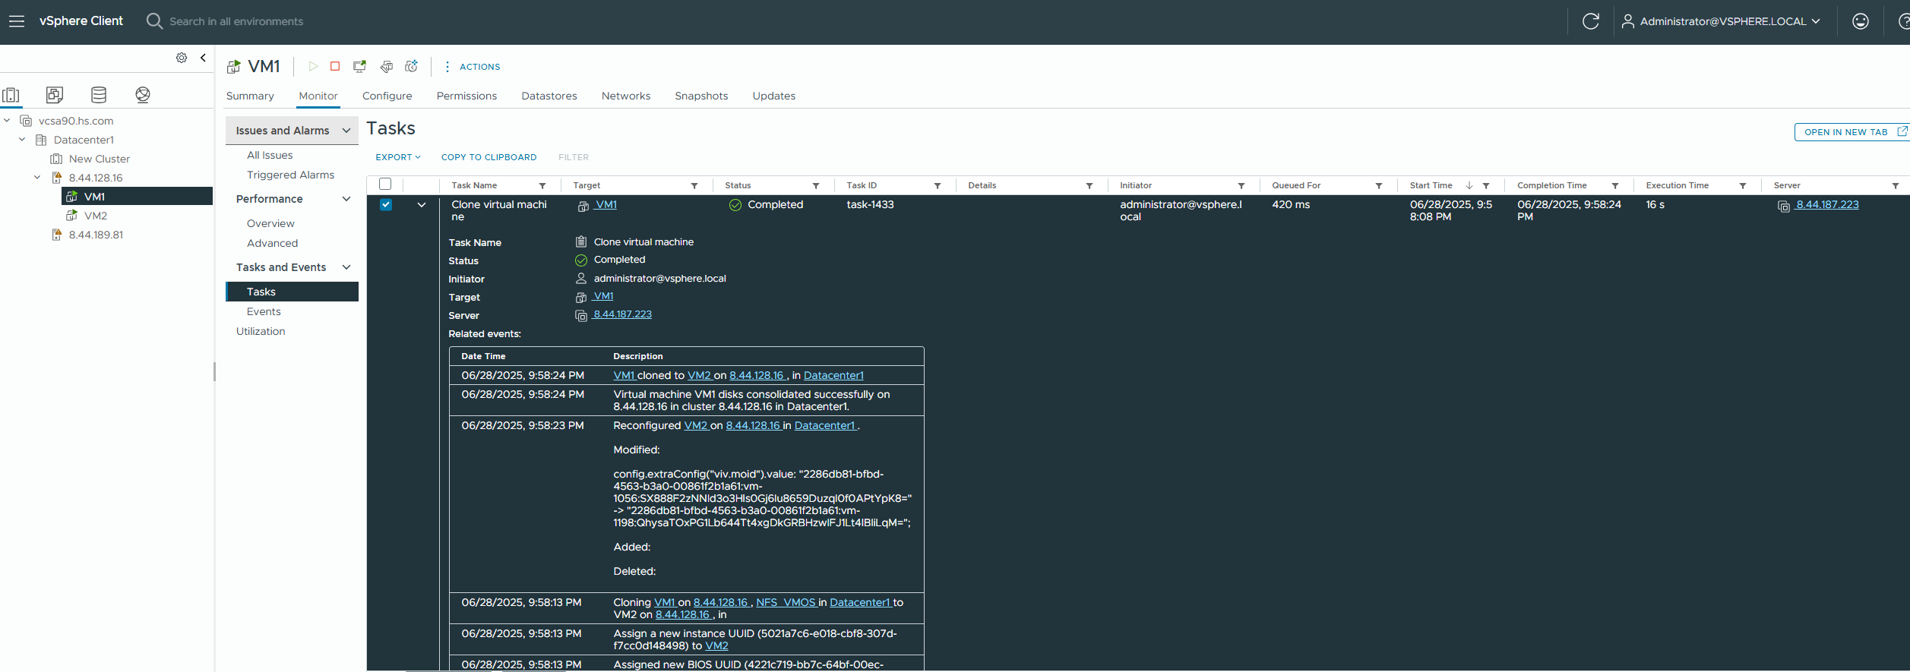Open the 8.44.187.223 server link in table row
1910x672 pixels.
point(1827,205)
